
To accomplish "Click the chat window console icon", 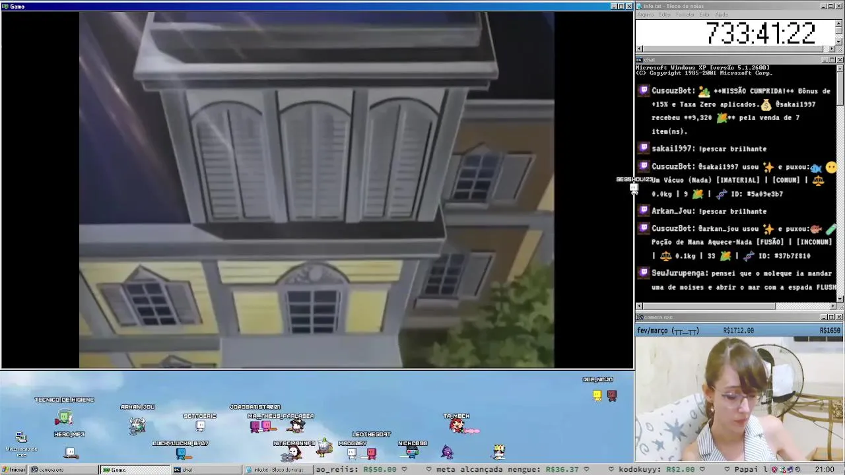I will pyautogui.click(x=640, y=60).
